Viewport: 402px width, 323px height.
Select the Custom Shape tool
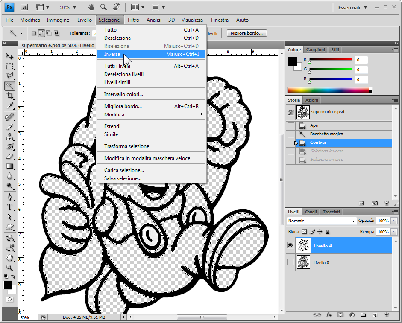tap(10, 227)
